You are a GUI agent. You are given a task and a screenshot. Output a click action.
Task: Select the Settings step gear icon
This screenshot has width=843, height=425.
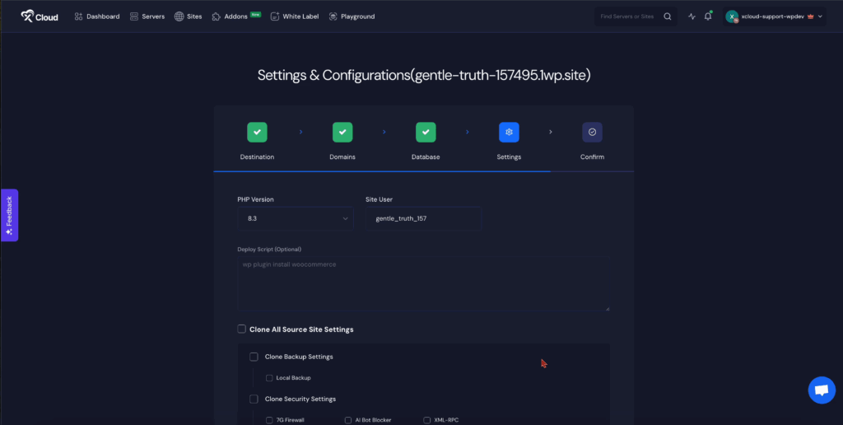click(x=509, y=132)
